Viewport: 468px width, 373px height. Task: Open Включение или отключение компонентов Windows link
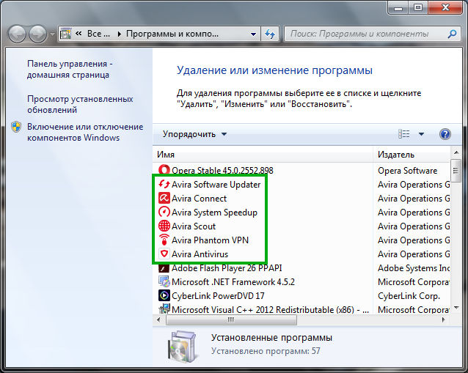[x=85, y=132]
